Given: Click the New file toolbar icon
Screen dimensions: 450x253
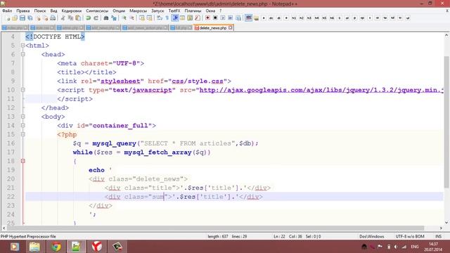Looking at the screenshot, I should 8,18.
